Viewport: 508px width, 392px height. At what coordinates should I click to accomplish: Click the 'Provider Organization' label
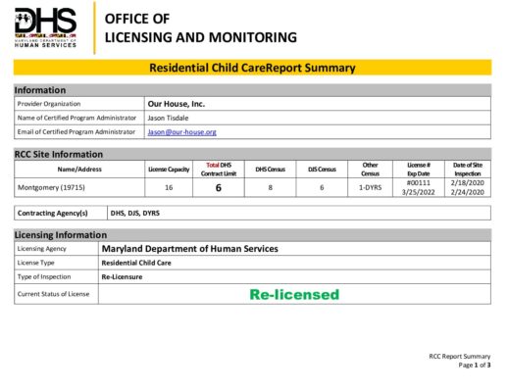tap(49, 104)
